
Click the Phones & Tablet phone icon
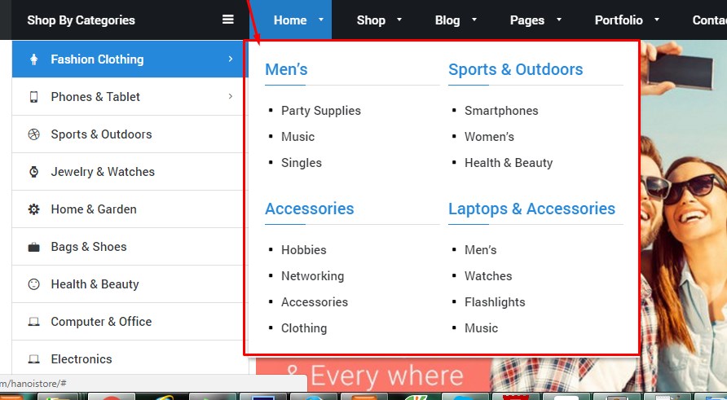33,97
